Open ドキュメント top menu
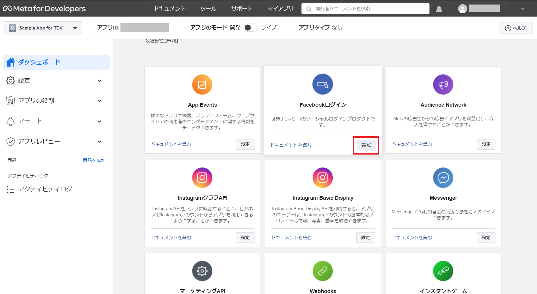 170,9
